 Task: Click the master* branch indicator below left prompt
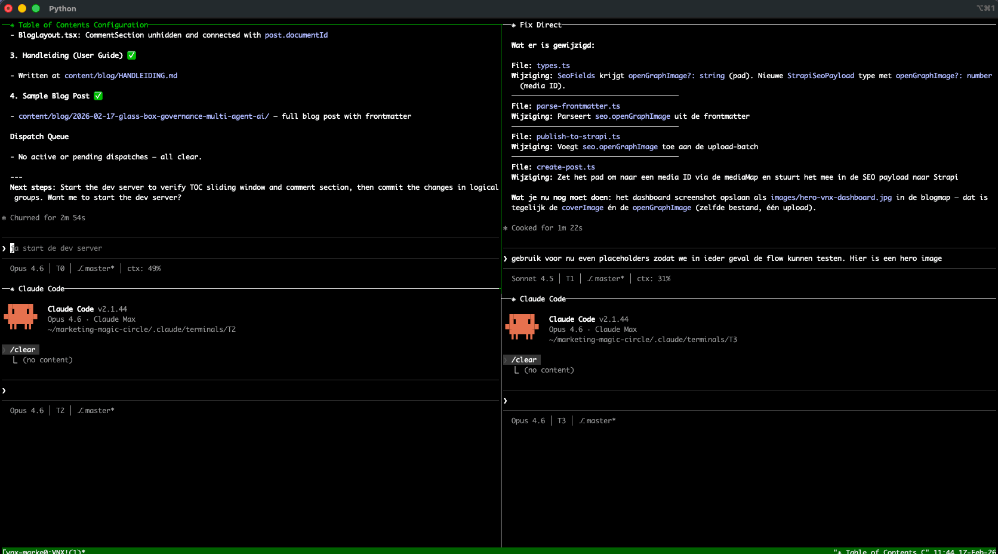pyautogui.click(x=96, y=268)
